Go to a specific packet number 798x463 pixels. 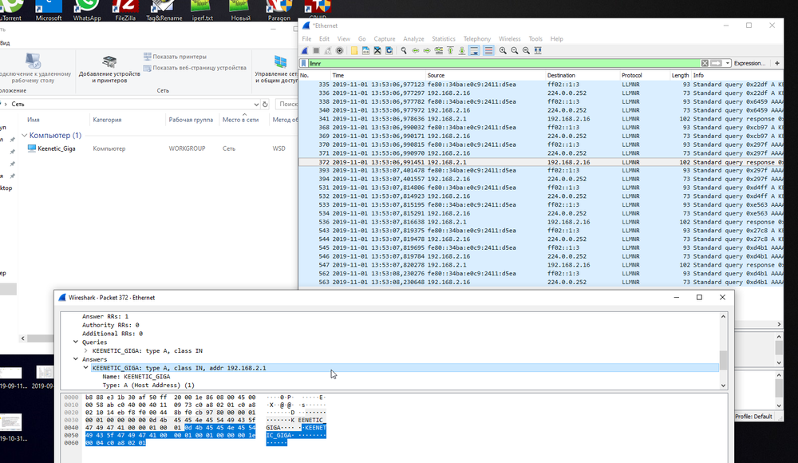(439, 50)
